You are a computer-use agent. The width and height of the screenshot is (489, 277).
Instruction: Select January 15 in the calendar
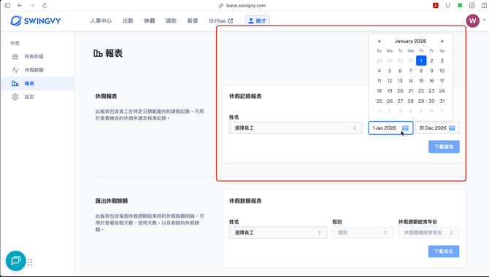[x=421, y=81]
